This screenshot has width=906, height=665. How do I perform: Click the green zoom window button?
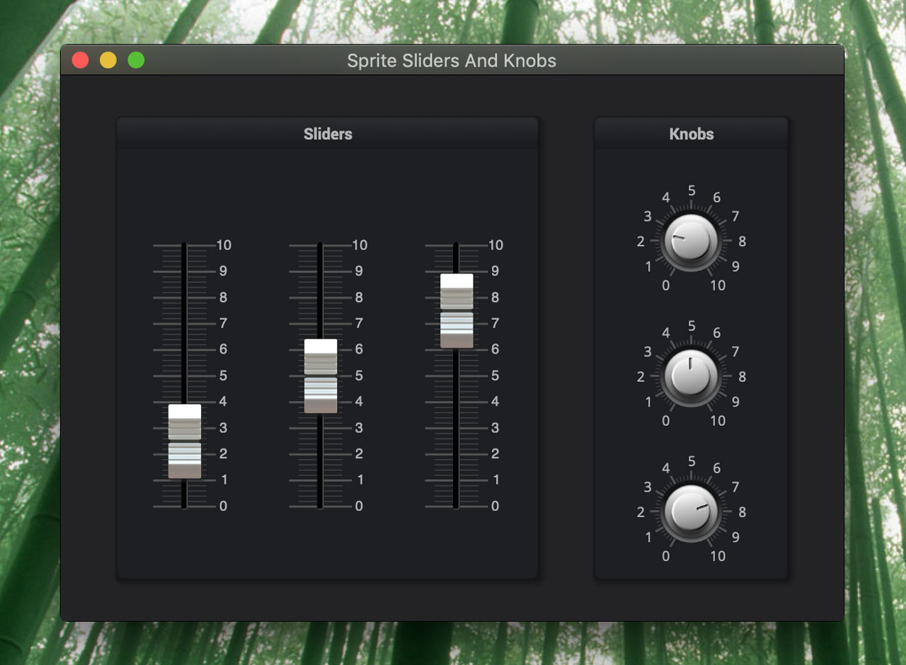136,61
